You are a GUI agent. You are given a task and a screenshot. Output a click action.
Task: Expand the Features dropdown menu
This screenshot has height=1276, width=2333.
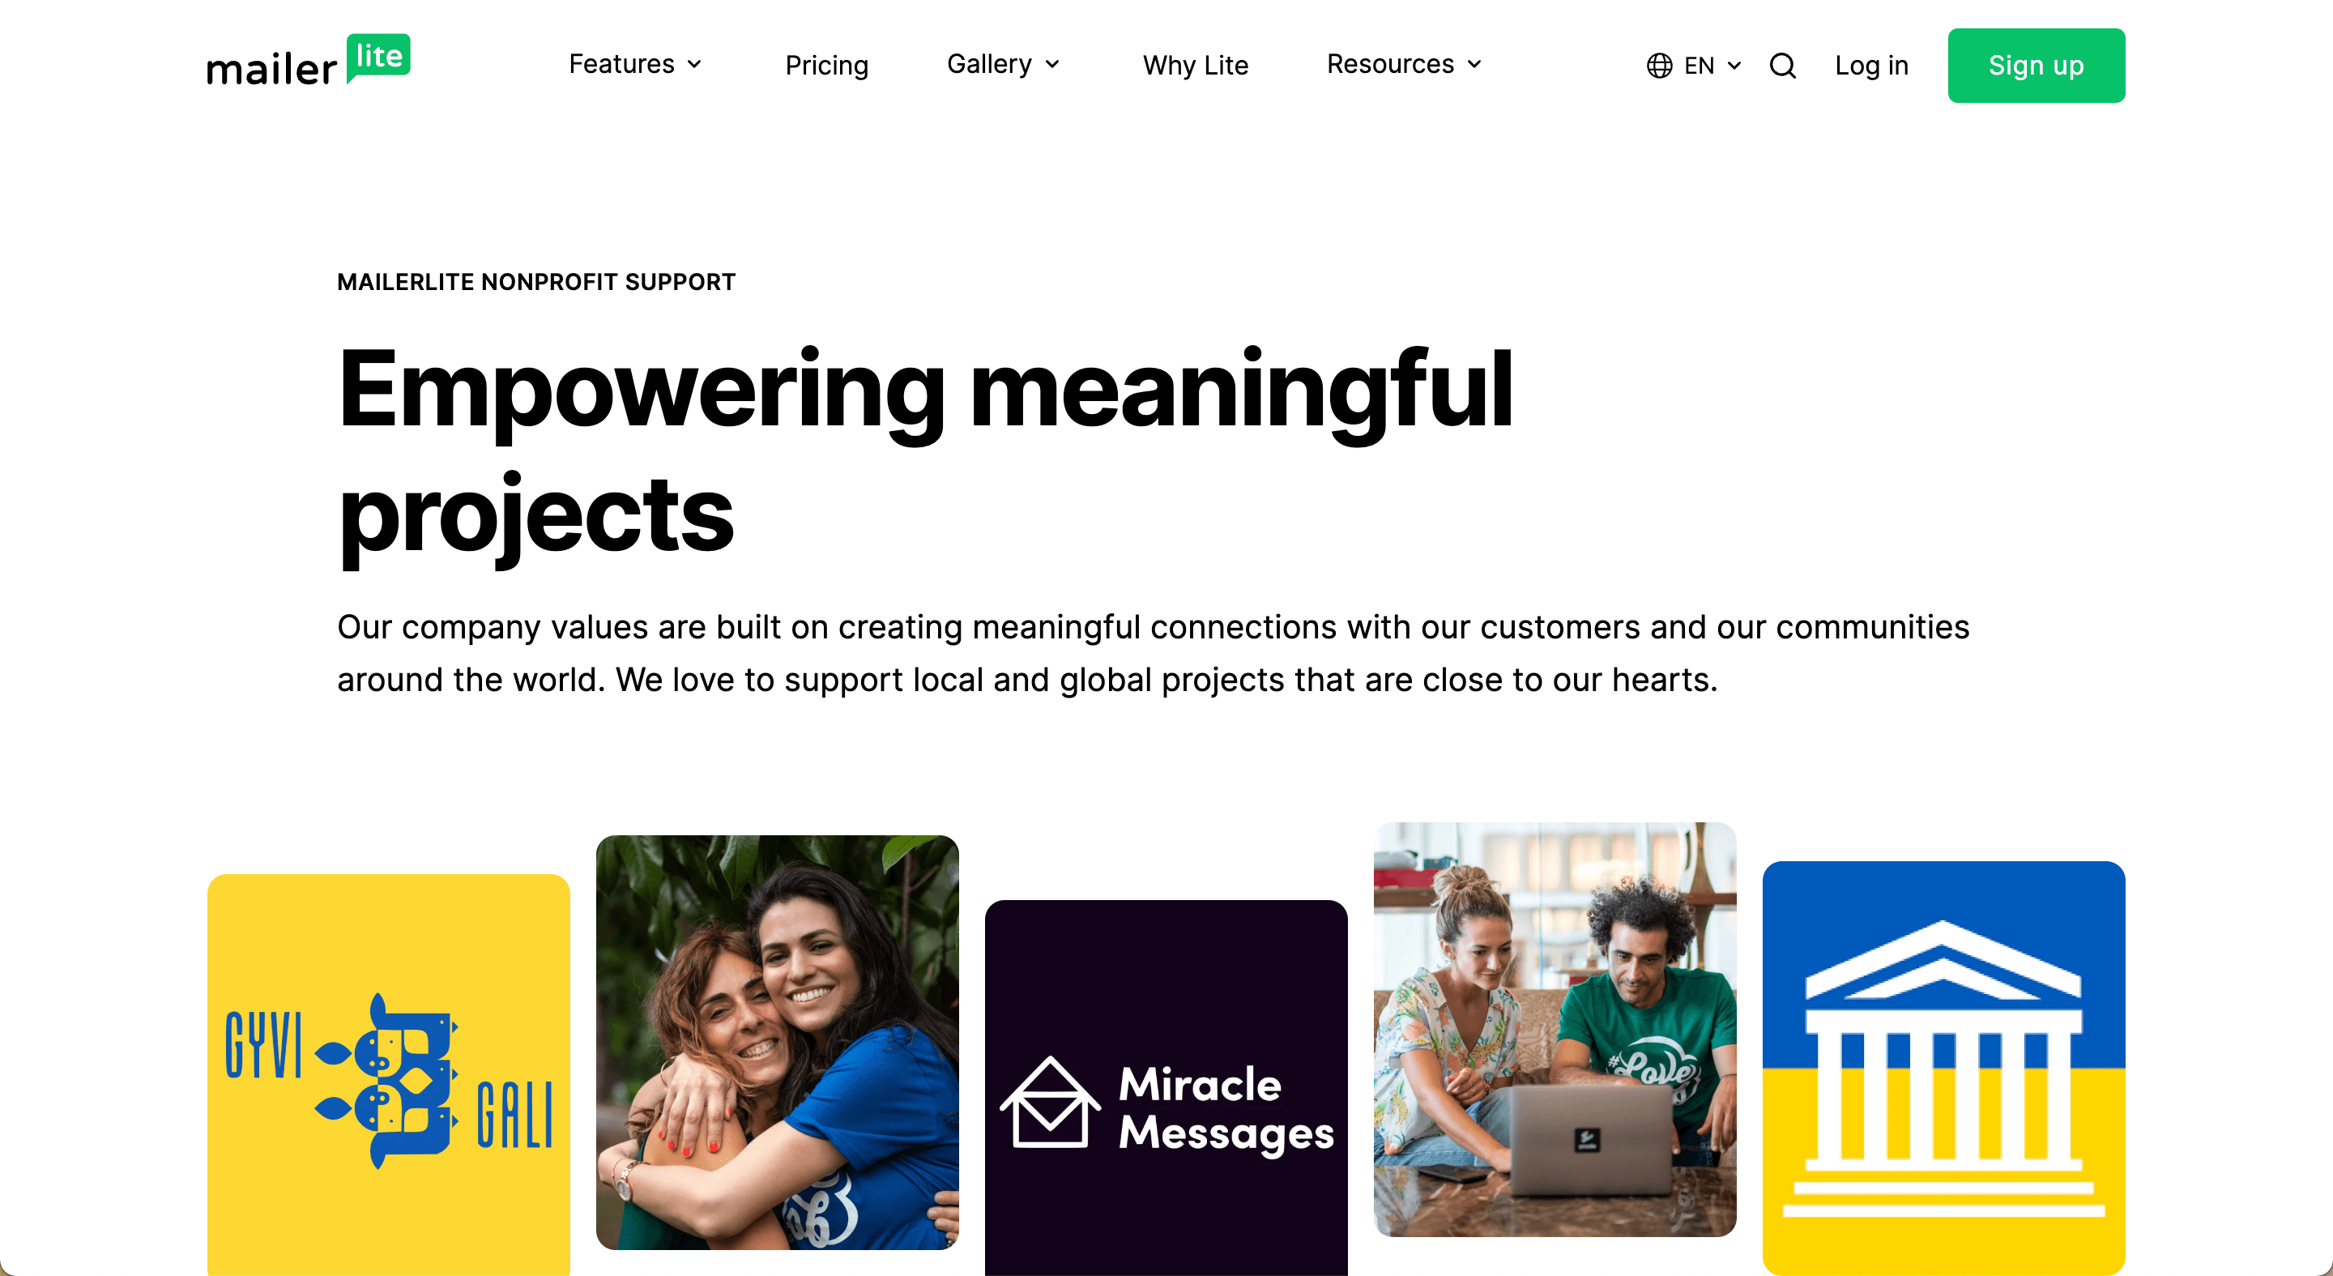click(635, 65)
